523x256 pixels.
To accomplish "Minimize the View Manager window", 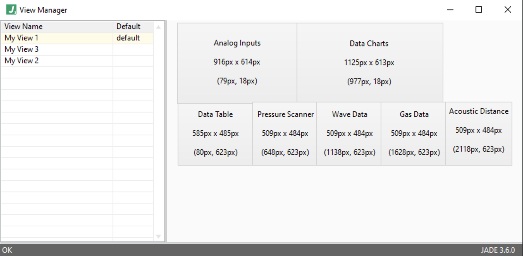I will pos(450,10).
